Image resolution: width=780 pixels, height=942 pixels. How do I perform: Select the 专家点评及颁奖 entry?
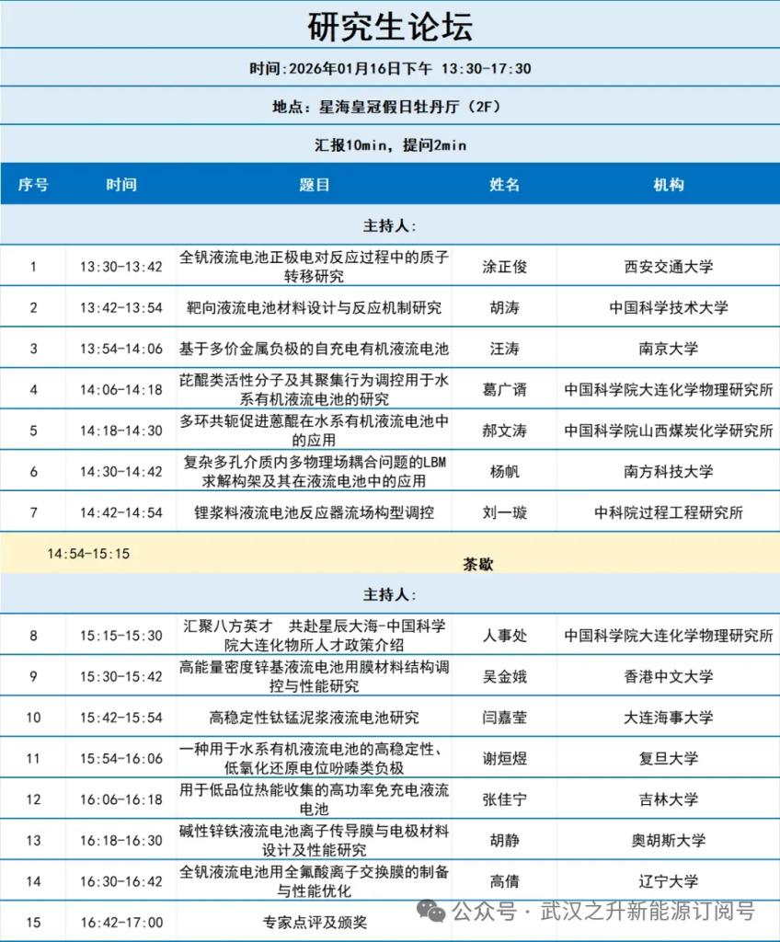tap(315, 923)
